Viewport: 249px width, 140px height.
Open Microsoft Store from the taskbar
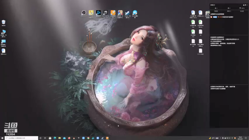click(50, 138)
